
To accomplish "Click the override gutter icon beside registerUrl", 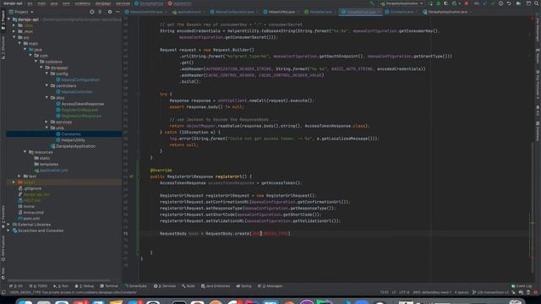I will pyautogui.click(x=132, y=176).
